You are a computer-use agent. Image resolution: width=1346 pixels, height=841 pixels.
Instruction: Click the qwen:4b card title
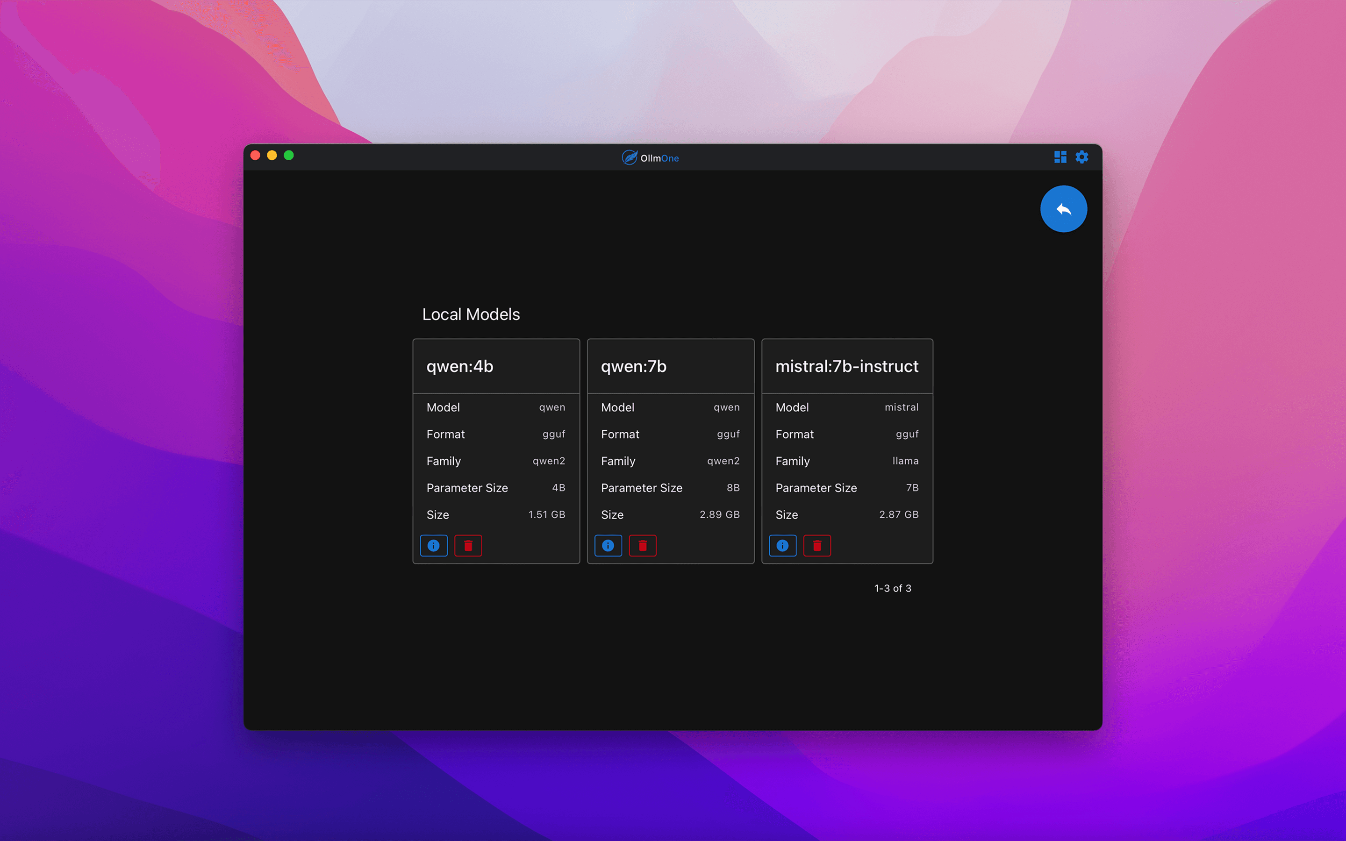tap(460, 367)
